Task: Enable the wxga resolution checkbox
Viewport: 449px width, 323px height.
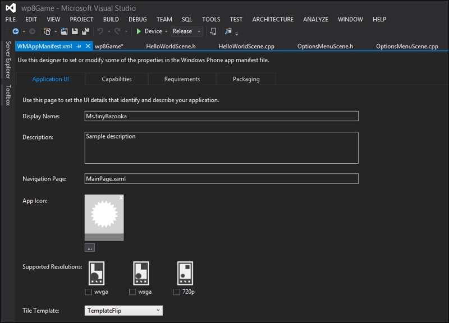Action: coord(132,292)
